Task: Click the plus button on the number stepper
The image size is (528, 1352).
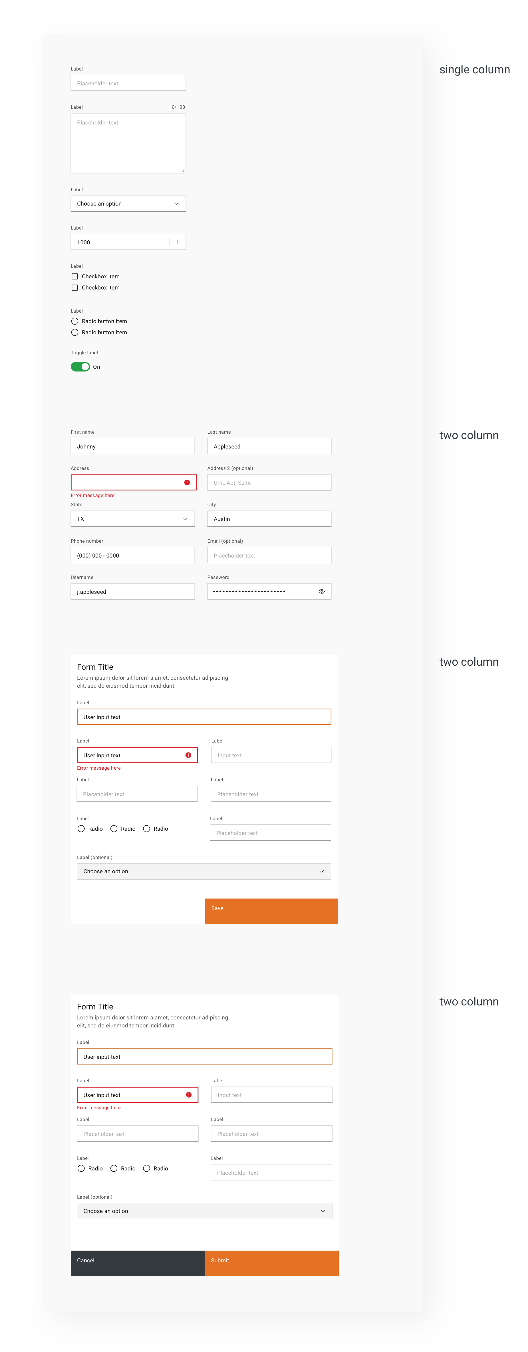Action: 178,242
